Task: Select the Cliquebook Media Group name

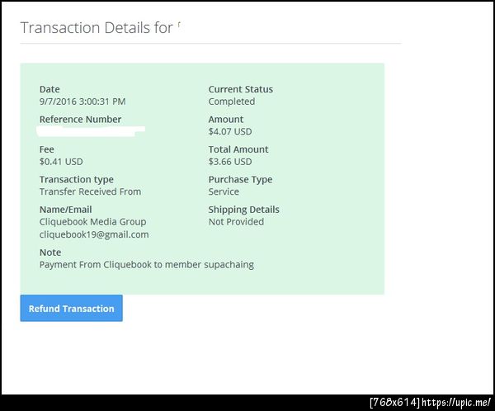Action: [x=92, y=221]
